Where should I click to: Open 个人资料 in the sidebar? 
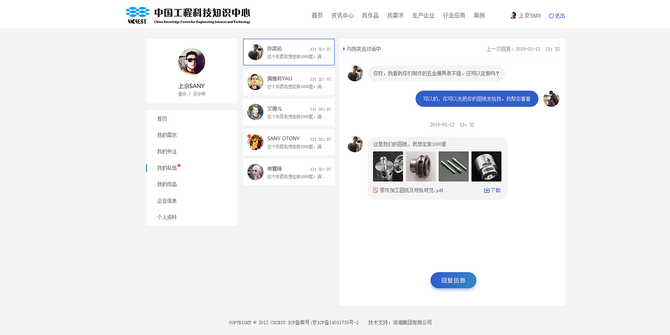[166, 216]
